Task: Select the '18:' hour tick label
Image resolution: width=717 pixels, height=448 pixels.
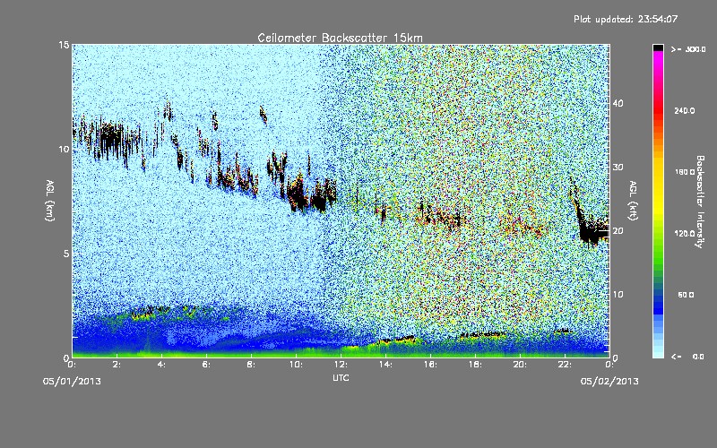Action: pyautogui.click(x=475, y=365)
